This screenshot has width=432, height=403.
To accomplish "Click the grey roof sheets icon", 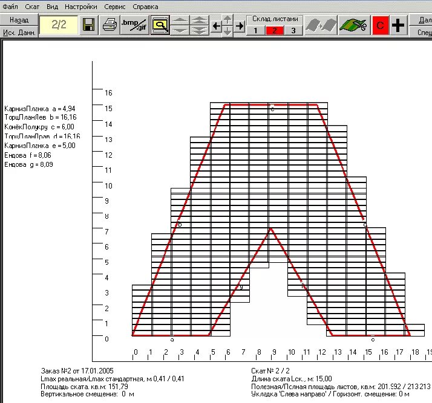I will pos(321,25).
